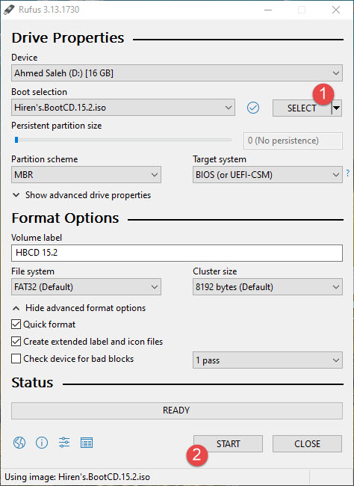Screen dimensions: 354x486
Task: Open the Partition scheme MBR dropdown
Action: [x=86, y=174]
